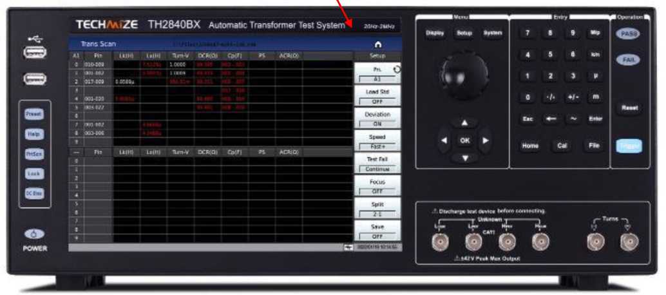The height and width of the screenshot is (295, 666).
Task: Tap the μ unit key
Action: point(595,77)
